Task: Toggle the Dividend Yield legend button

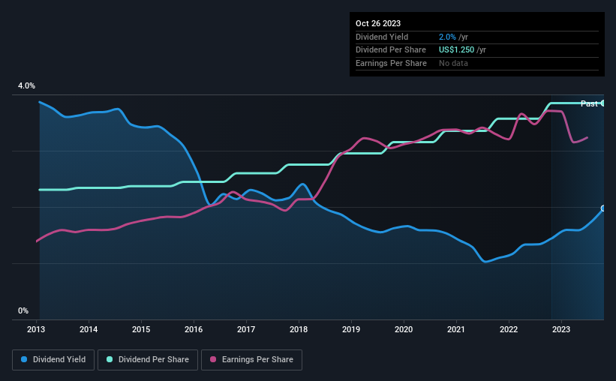Action: [x=53, y=360]
